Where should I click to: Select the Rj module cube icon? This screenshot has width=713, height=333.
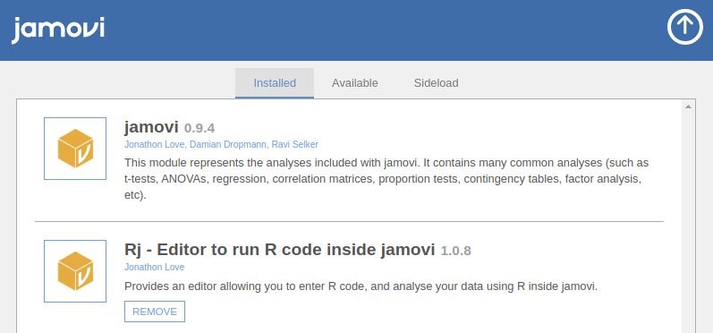75,271
